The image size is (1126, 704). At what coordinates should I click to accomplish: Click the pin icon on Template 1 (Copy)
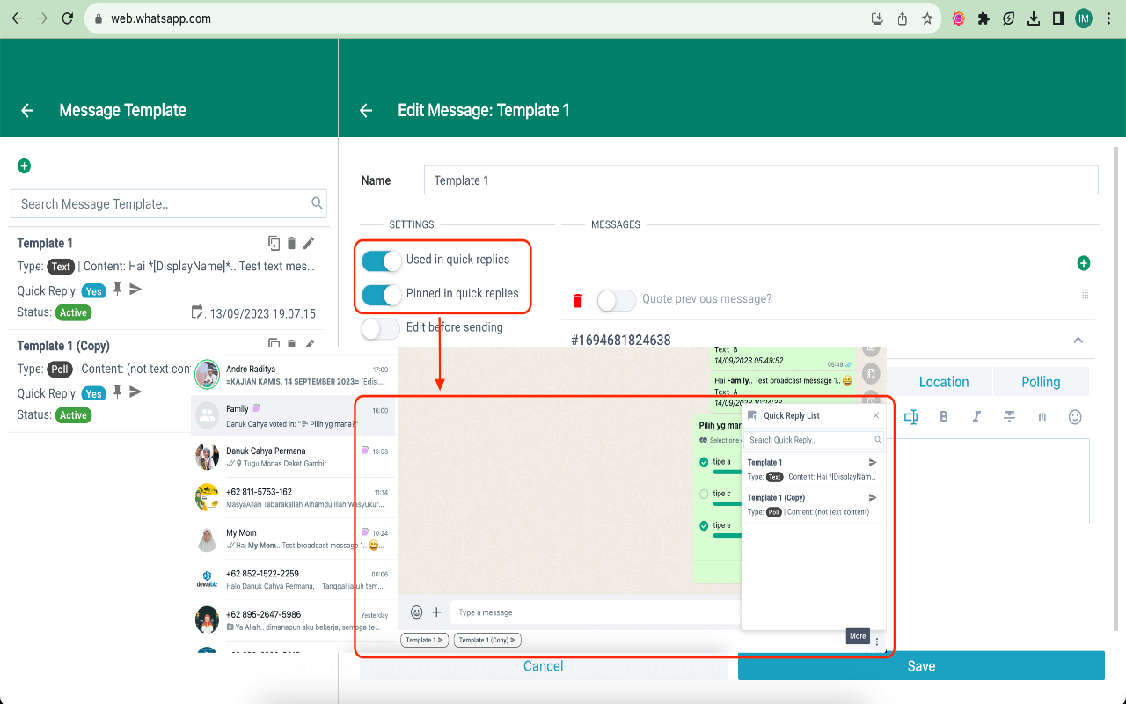pos(117,392)
